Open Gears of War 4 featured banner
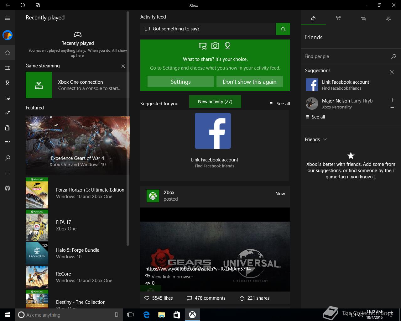 click(78, 145)
